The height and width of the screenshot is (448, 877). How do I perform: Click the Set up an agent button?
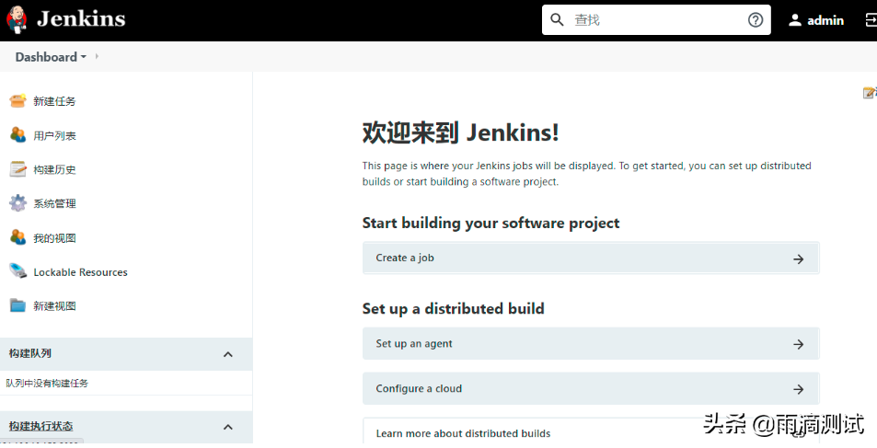click(x=591, y=343)
